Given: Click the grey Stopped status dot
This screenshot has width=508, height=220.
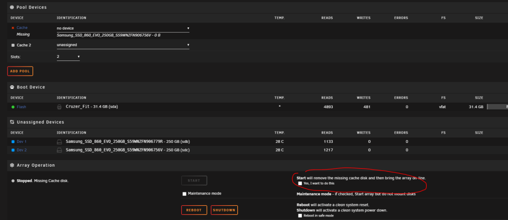Looking at the screenshot, I should coord(13,181).
